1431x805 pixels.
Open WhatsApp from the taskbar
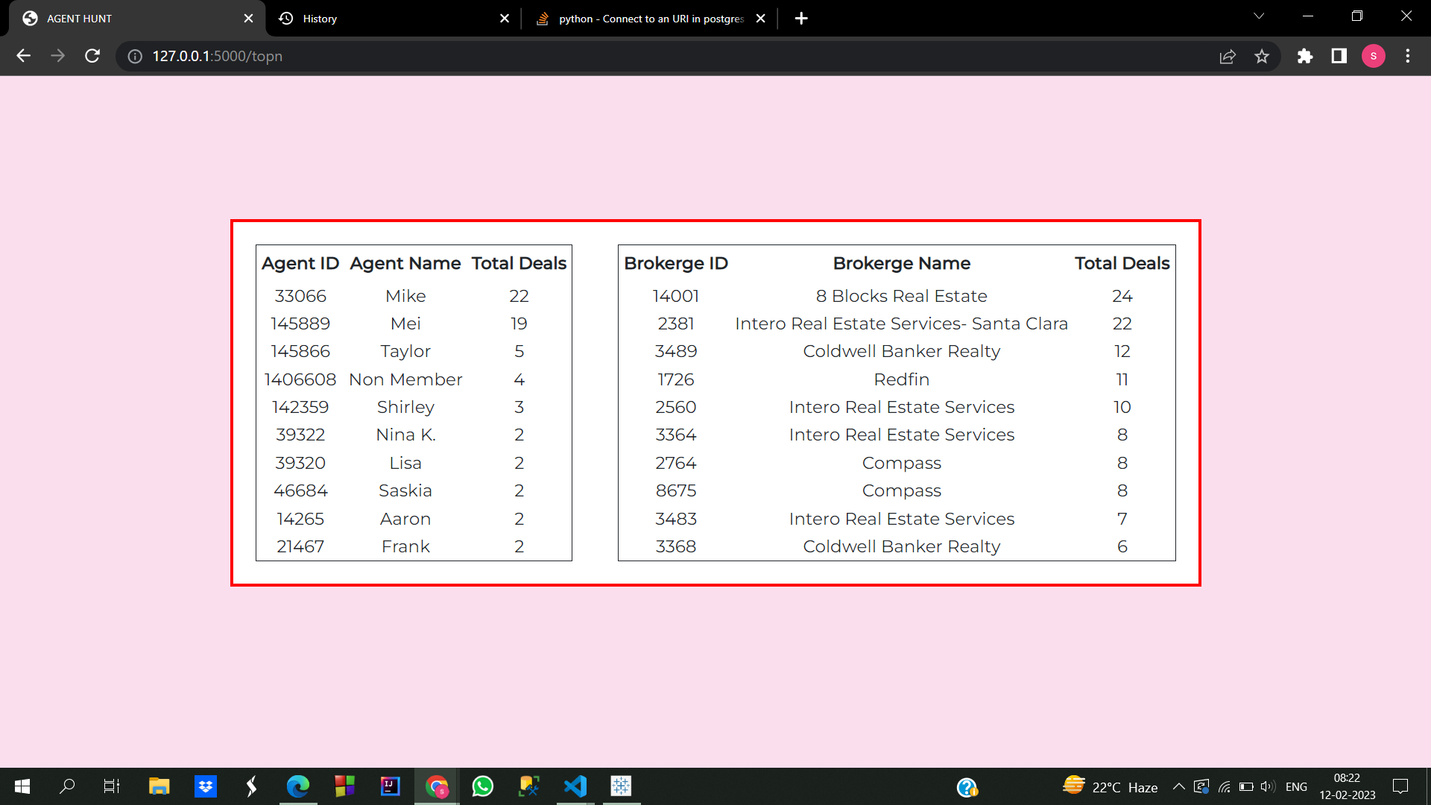tap(483, 786)
